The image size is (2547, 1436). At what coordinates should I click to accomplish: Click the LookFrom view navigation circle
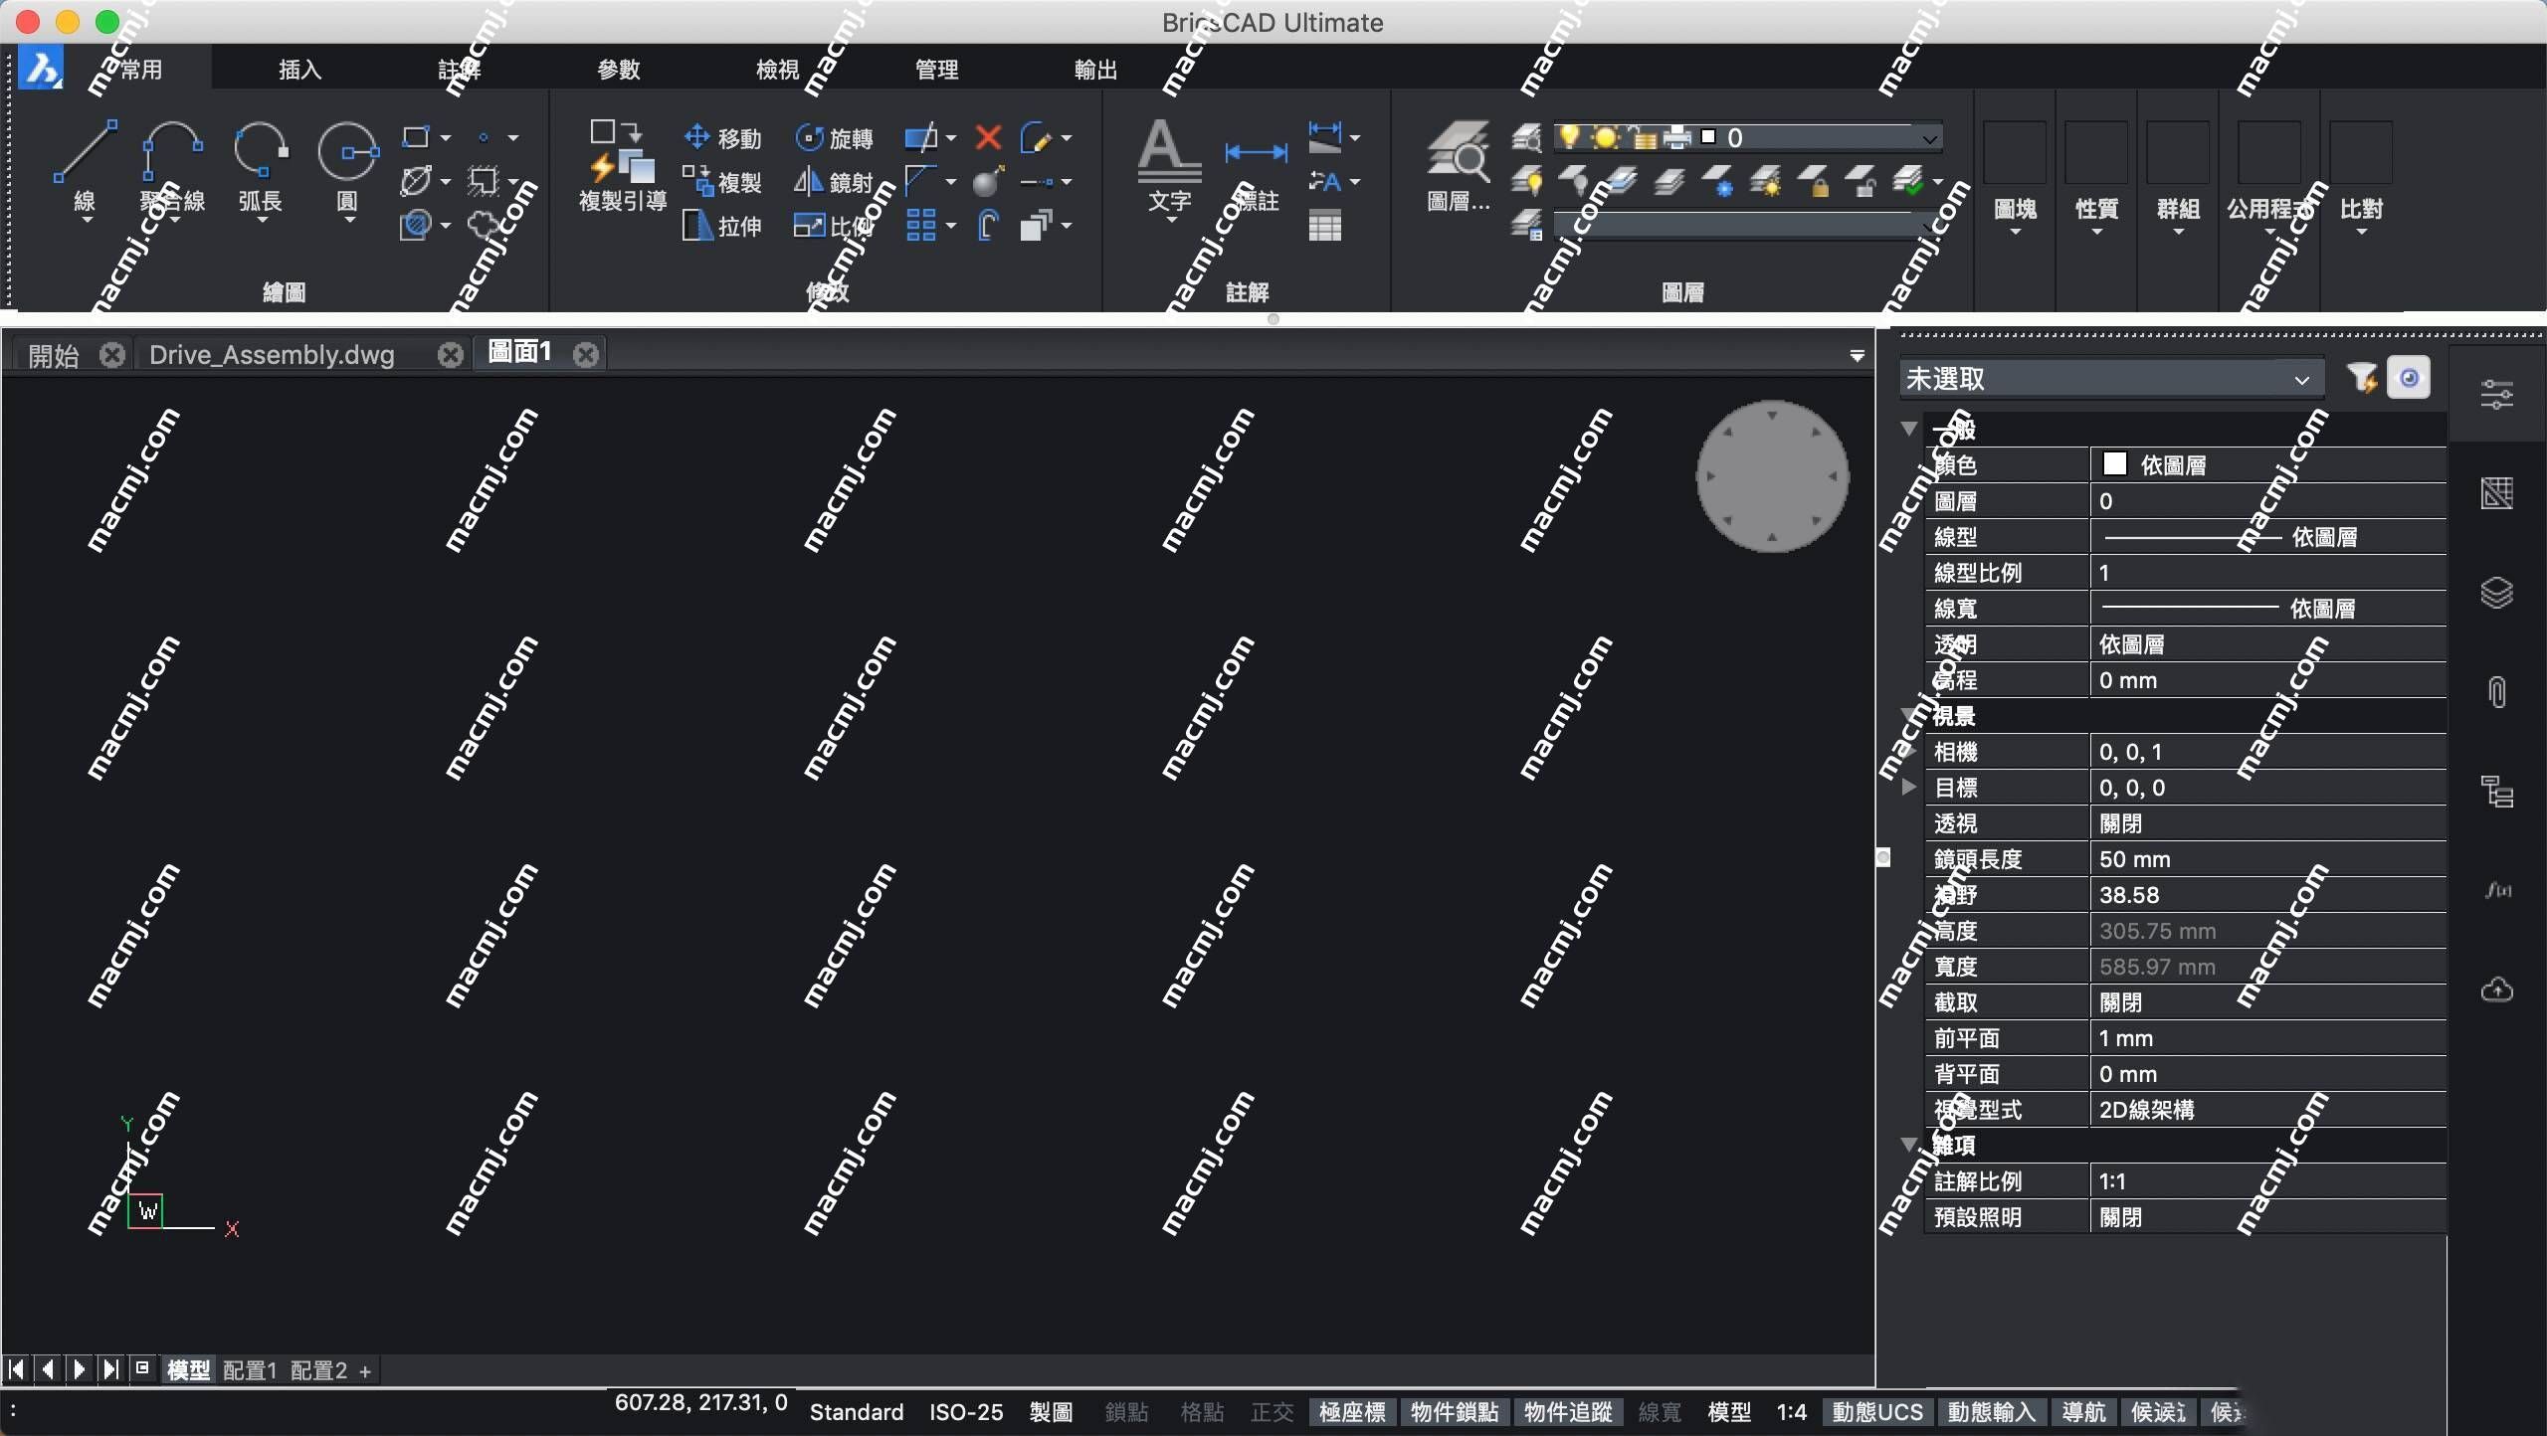tap(1772, 476)
